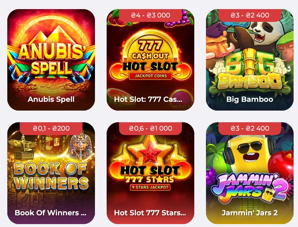Click the 'Anubis Spell' title text
This screenshot has height=227, width=298.
click(51, 99)
